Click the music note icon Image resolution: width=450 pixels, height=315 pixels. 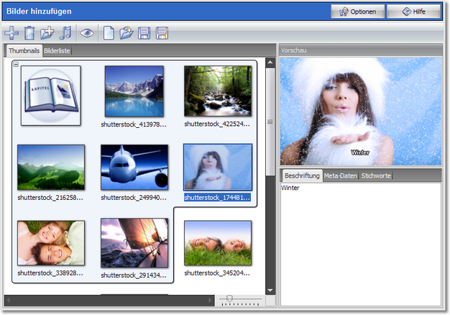point(65,32)
